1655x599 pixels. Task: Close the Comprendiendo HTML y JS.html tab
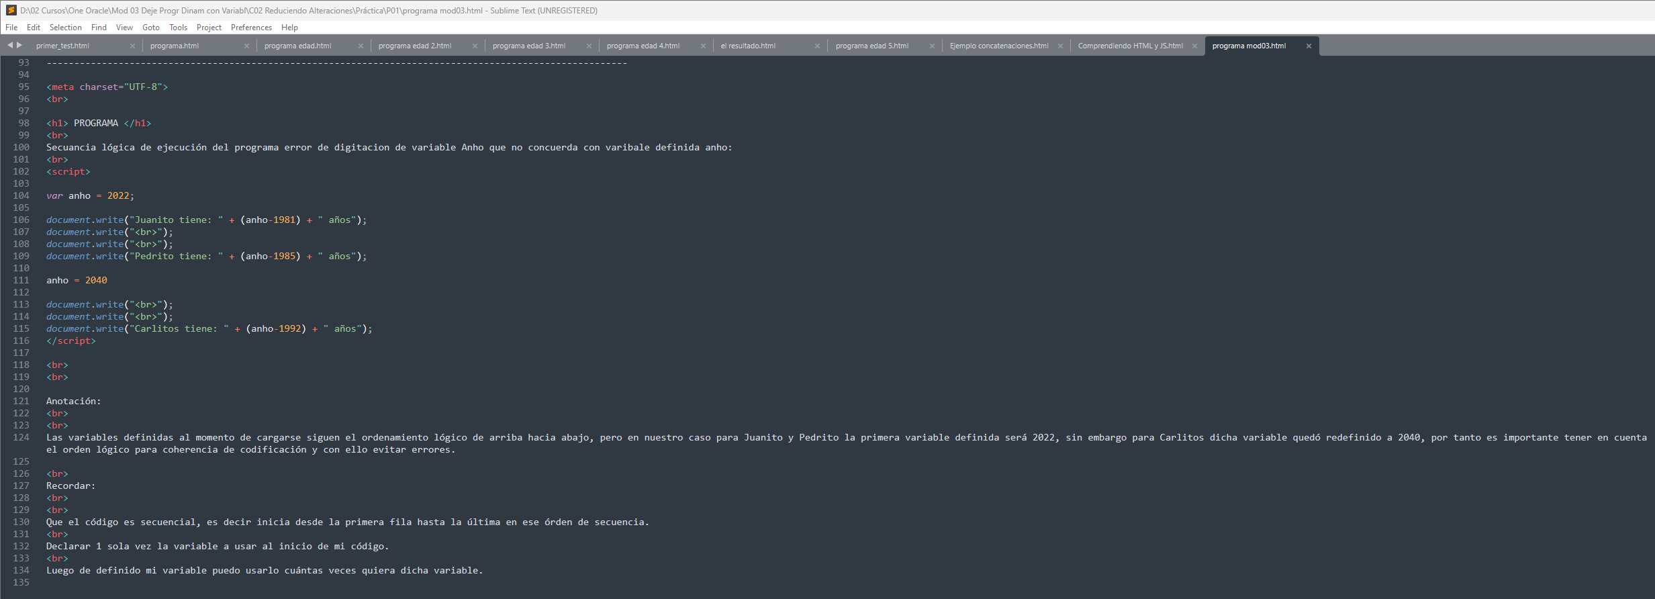point(1194,46)
